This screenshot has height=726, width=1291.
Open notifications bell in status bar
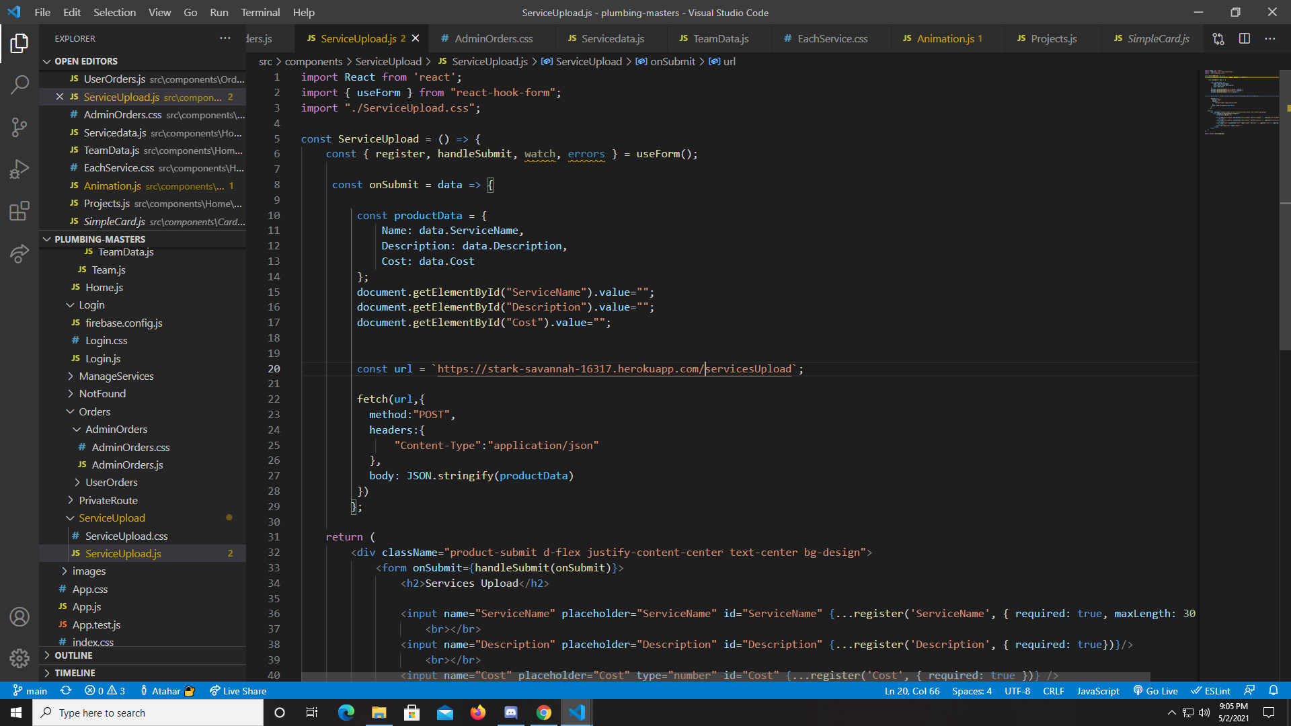1274,690
